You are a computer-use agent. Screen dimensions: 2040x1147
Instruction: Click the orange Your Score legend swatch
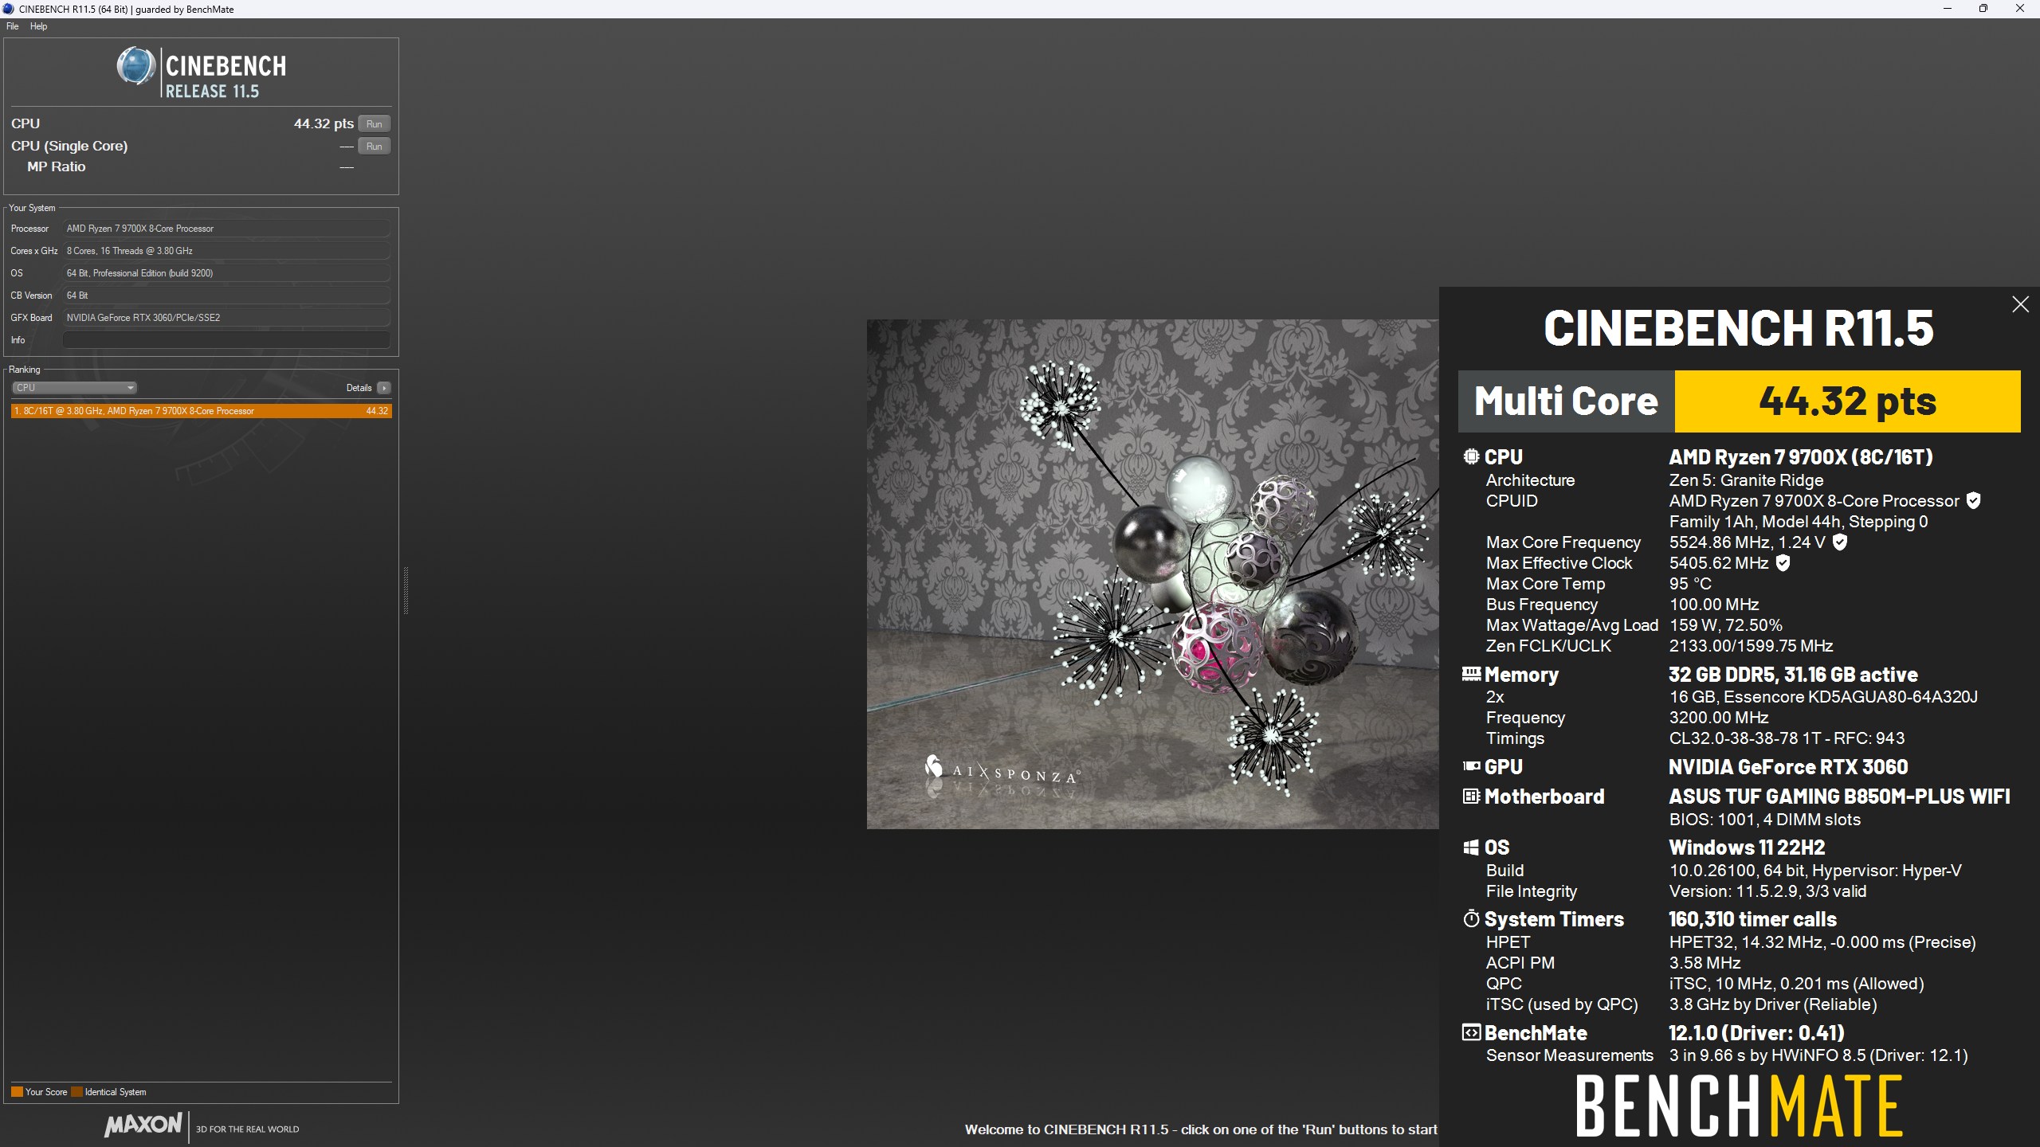coord(17,1092)
